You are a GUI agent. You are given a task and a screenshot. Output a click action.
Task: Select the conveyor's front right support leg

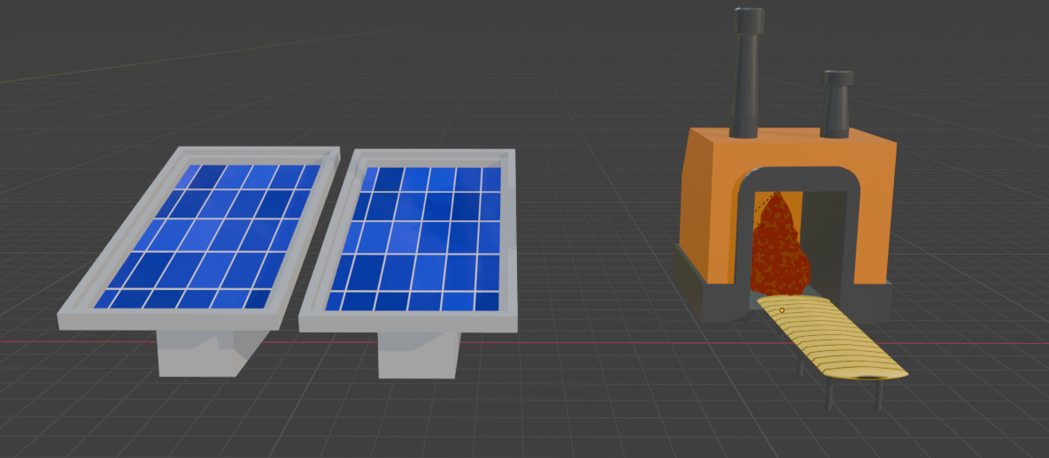880,396
